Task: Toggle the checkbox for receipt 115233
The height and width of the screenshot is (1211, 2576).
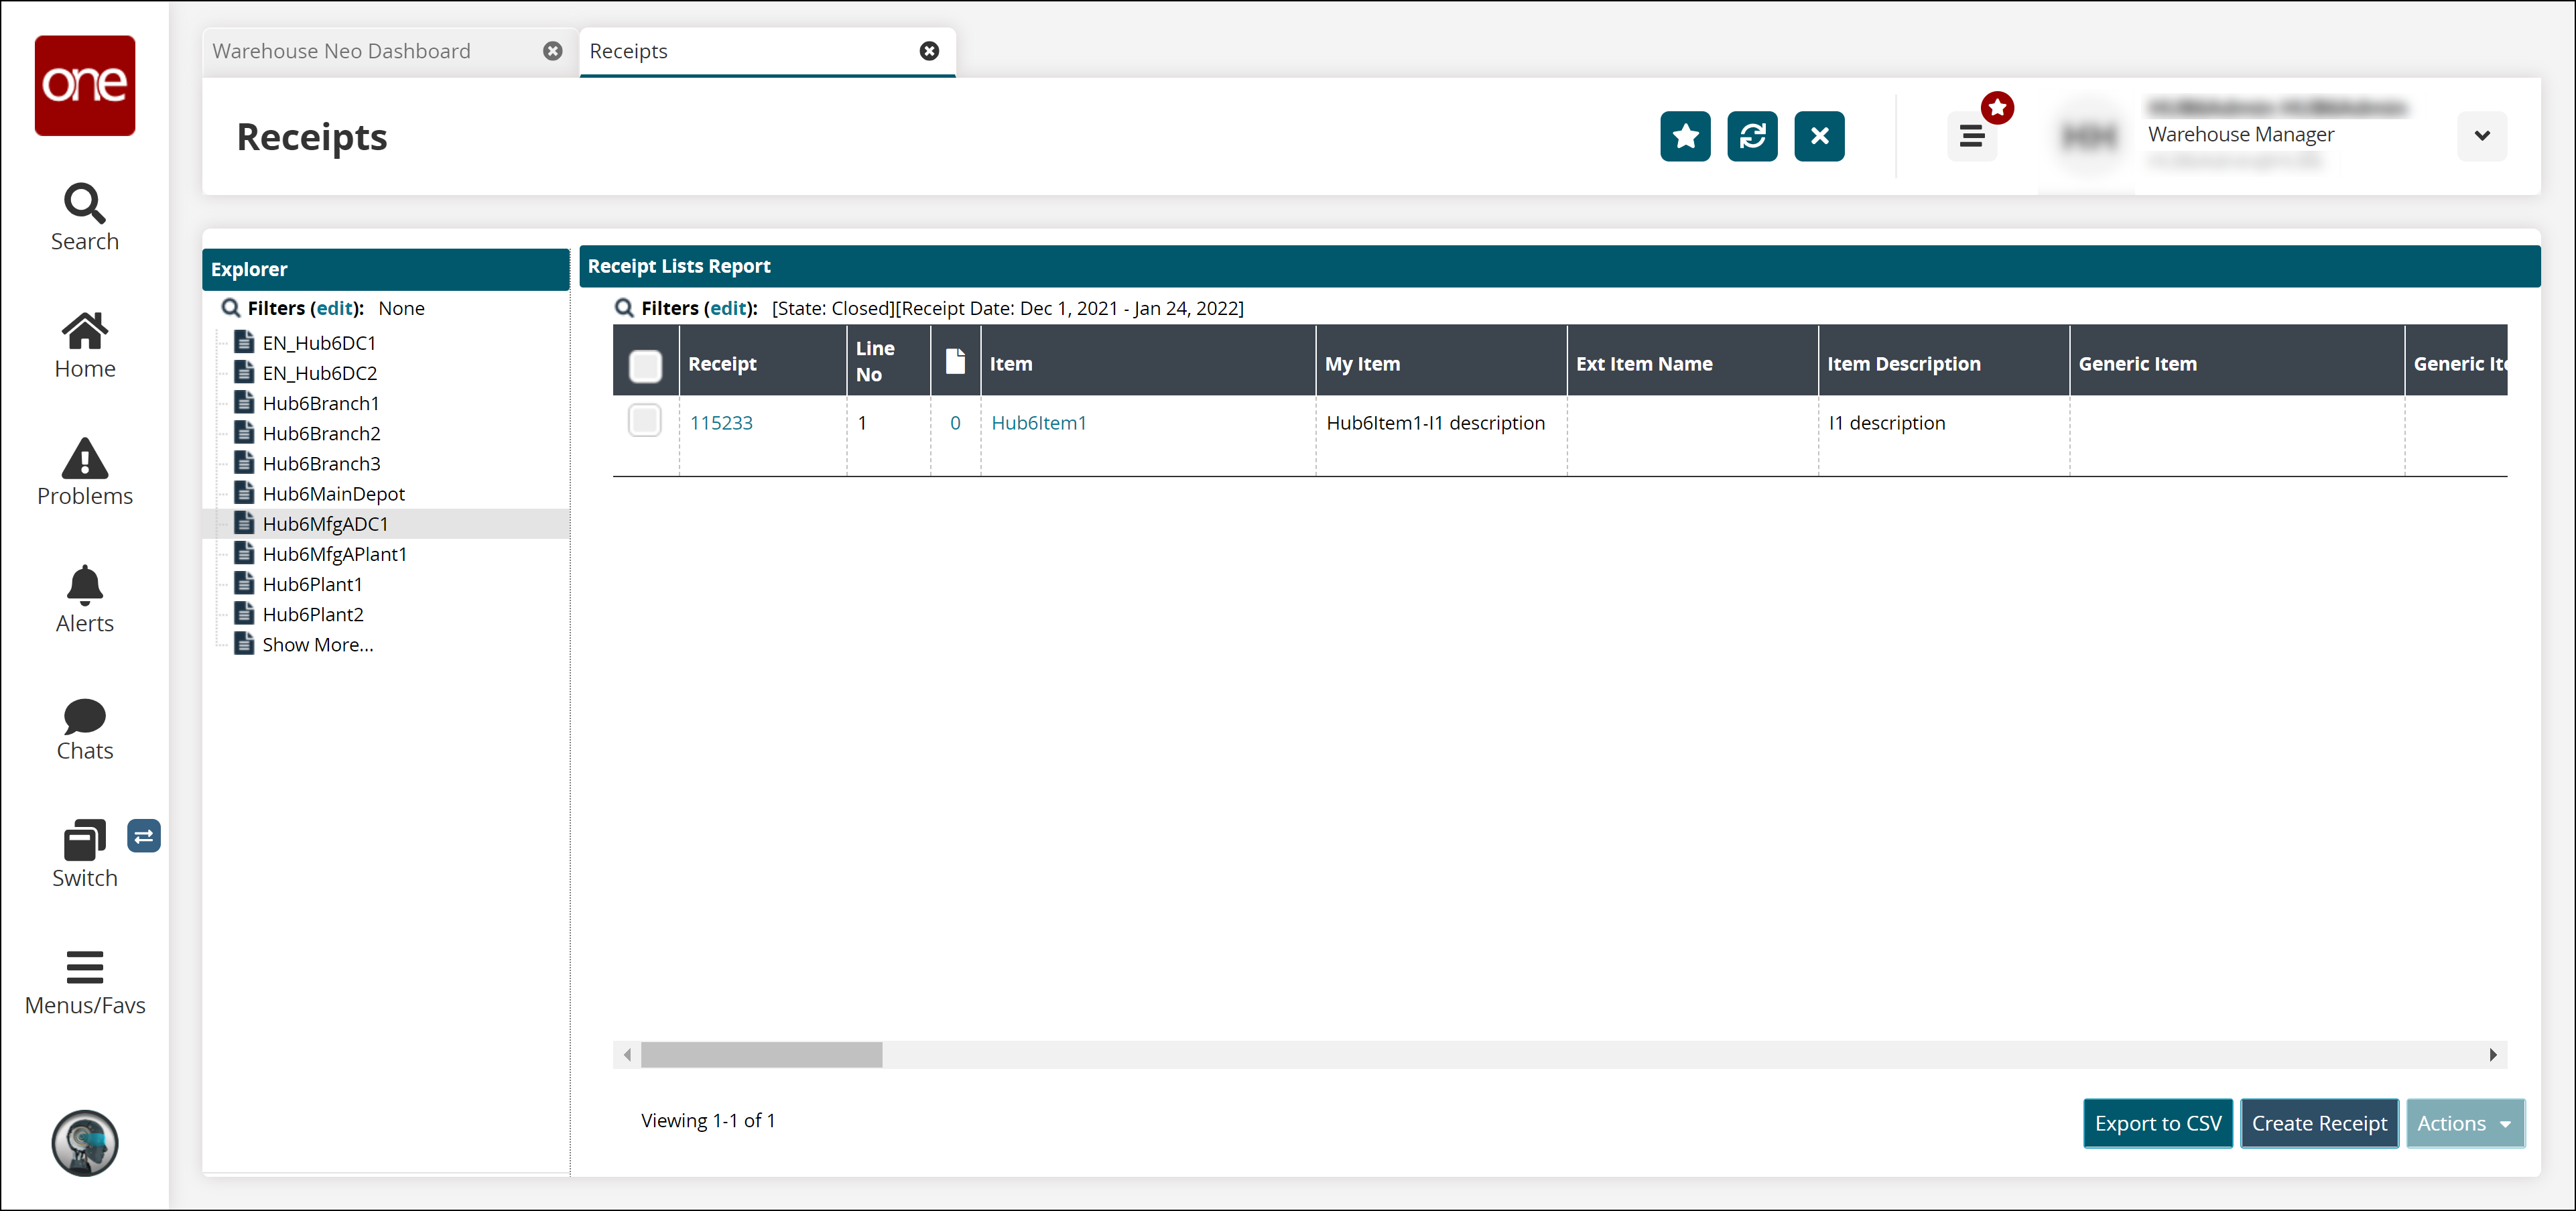Action: 645,422
